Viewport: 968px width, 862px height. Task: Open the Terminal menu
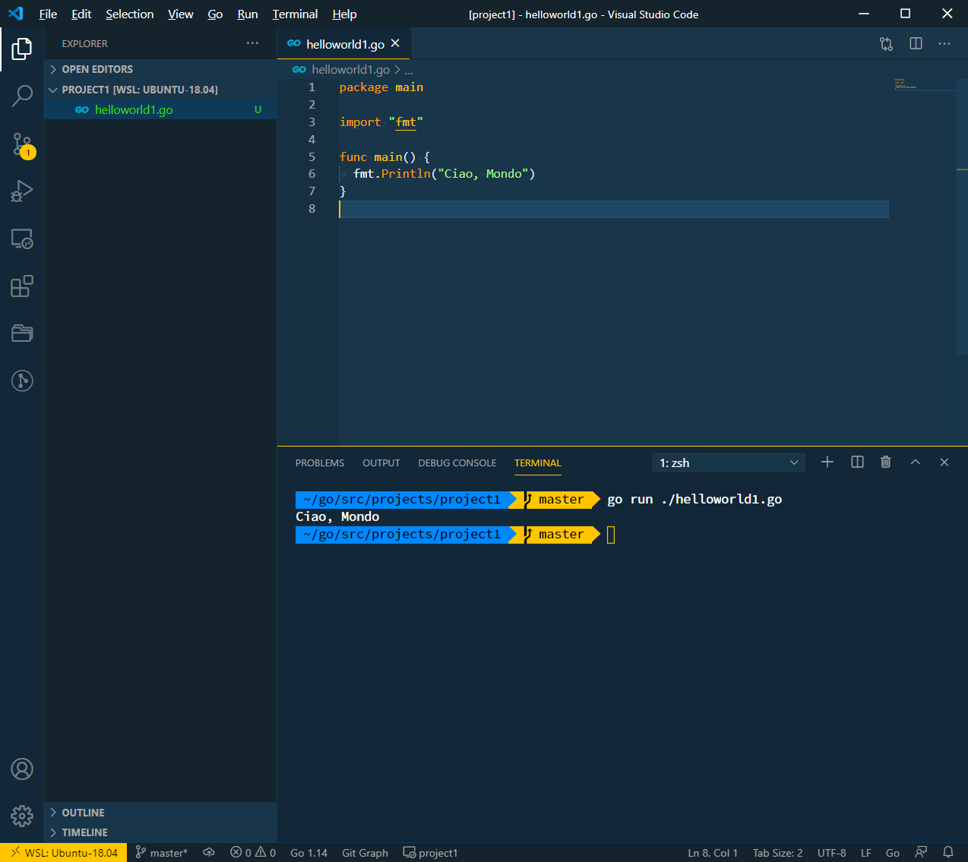(x=294, y=14)
